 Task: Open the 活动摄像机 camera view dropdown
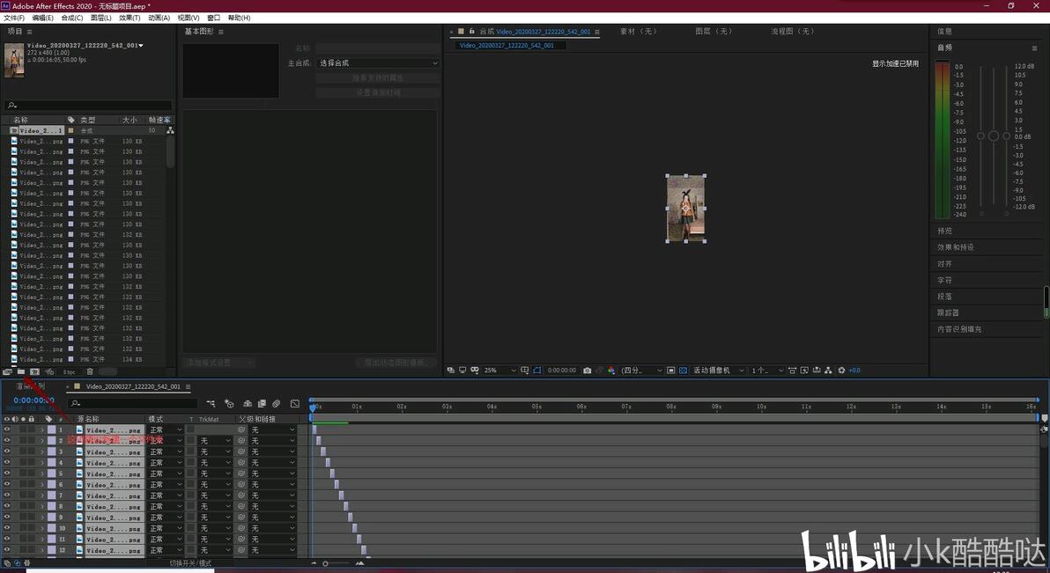[x=718, y=371]
